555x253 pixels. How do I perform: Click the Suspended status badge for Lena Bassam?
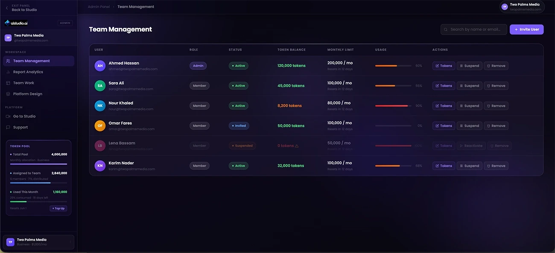(242, 146)
